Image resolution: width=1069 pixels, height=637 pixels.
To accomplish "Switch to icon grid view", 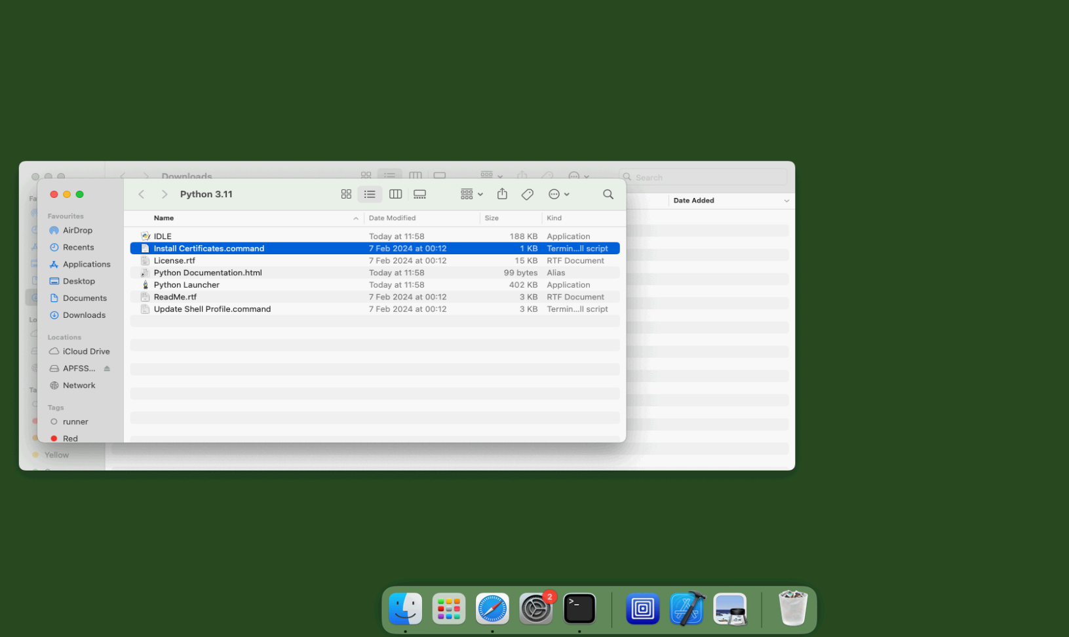I will point(346,195).
